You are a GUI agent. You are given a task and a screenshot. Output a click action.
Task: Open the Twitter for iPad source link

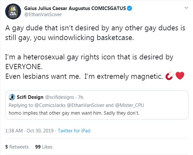(x=74, y=131)
